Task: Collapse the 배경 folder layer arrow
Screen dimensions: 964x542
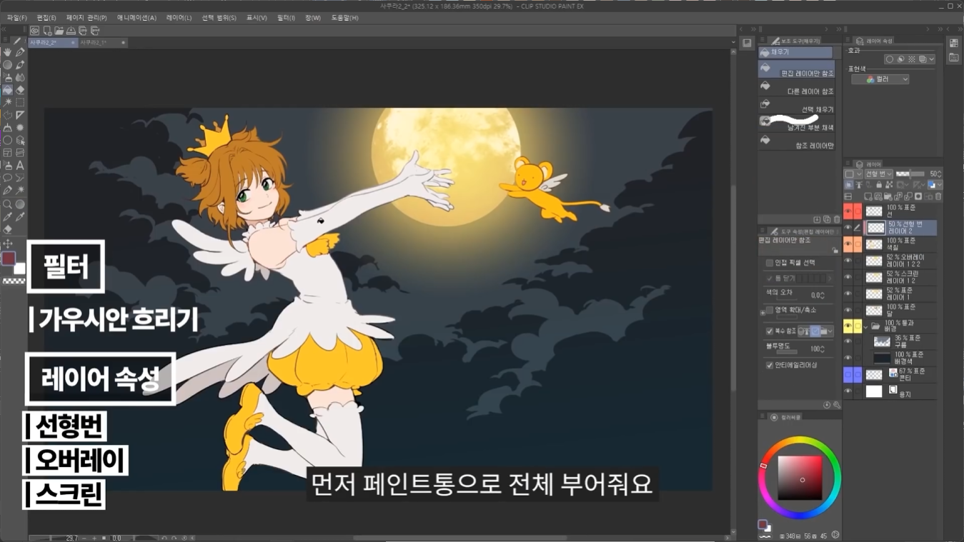Action: pos(866,326)
